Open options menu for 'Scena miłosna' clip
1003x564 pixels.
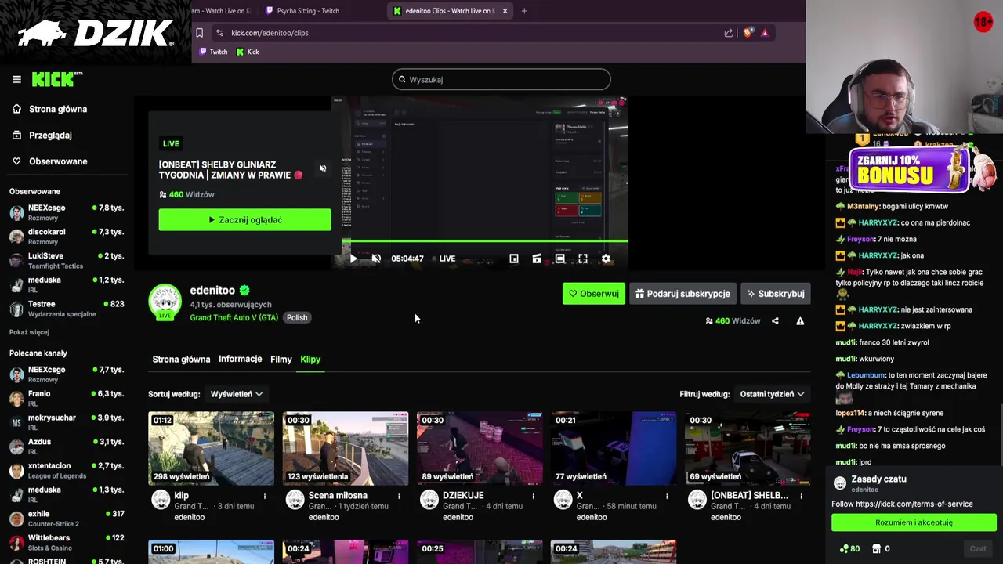click(399, 496)
